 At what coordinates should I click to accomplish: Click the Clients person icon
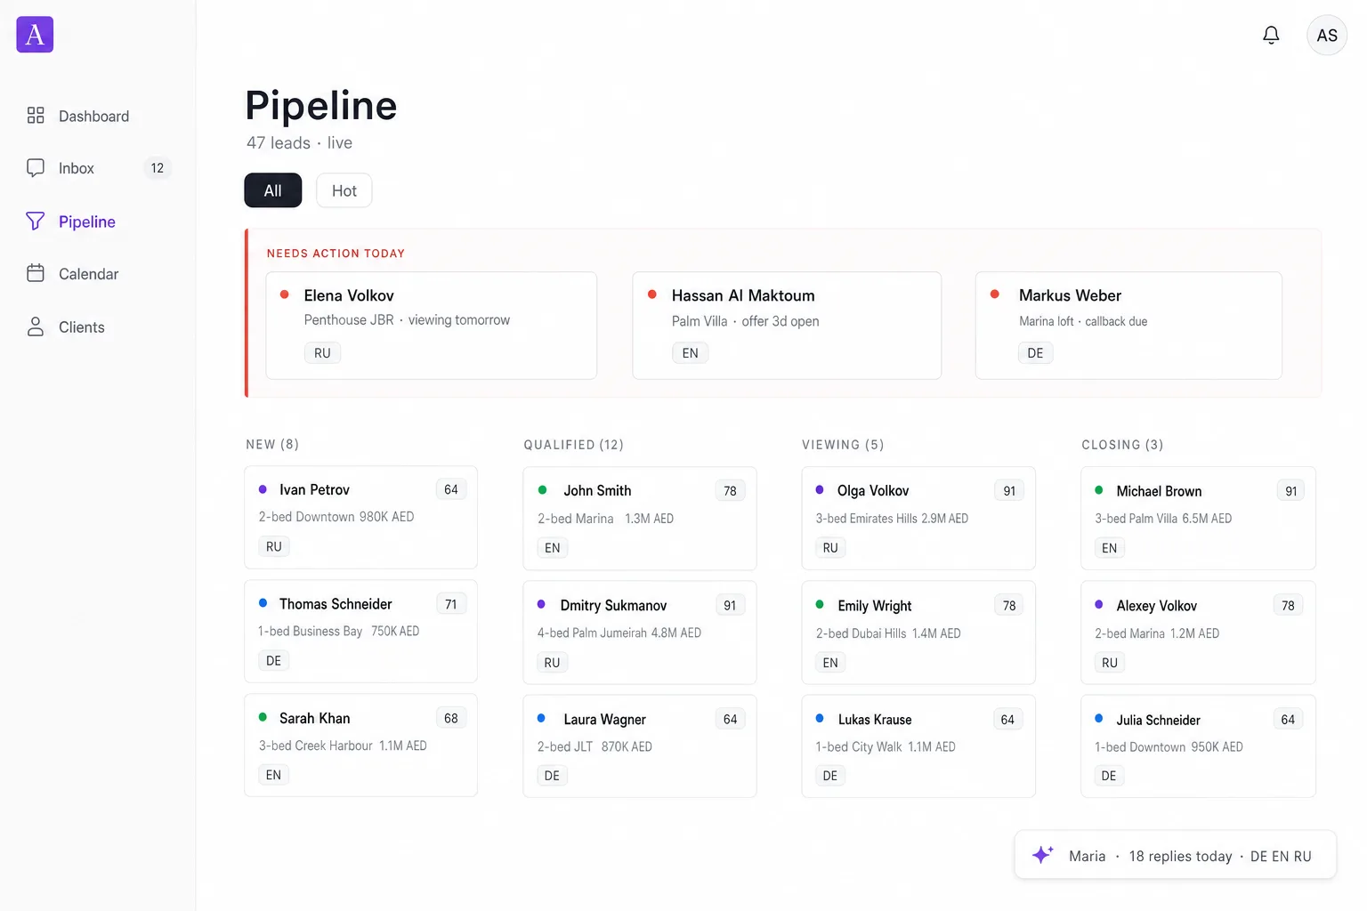coord(36,327)
